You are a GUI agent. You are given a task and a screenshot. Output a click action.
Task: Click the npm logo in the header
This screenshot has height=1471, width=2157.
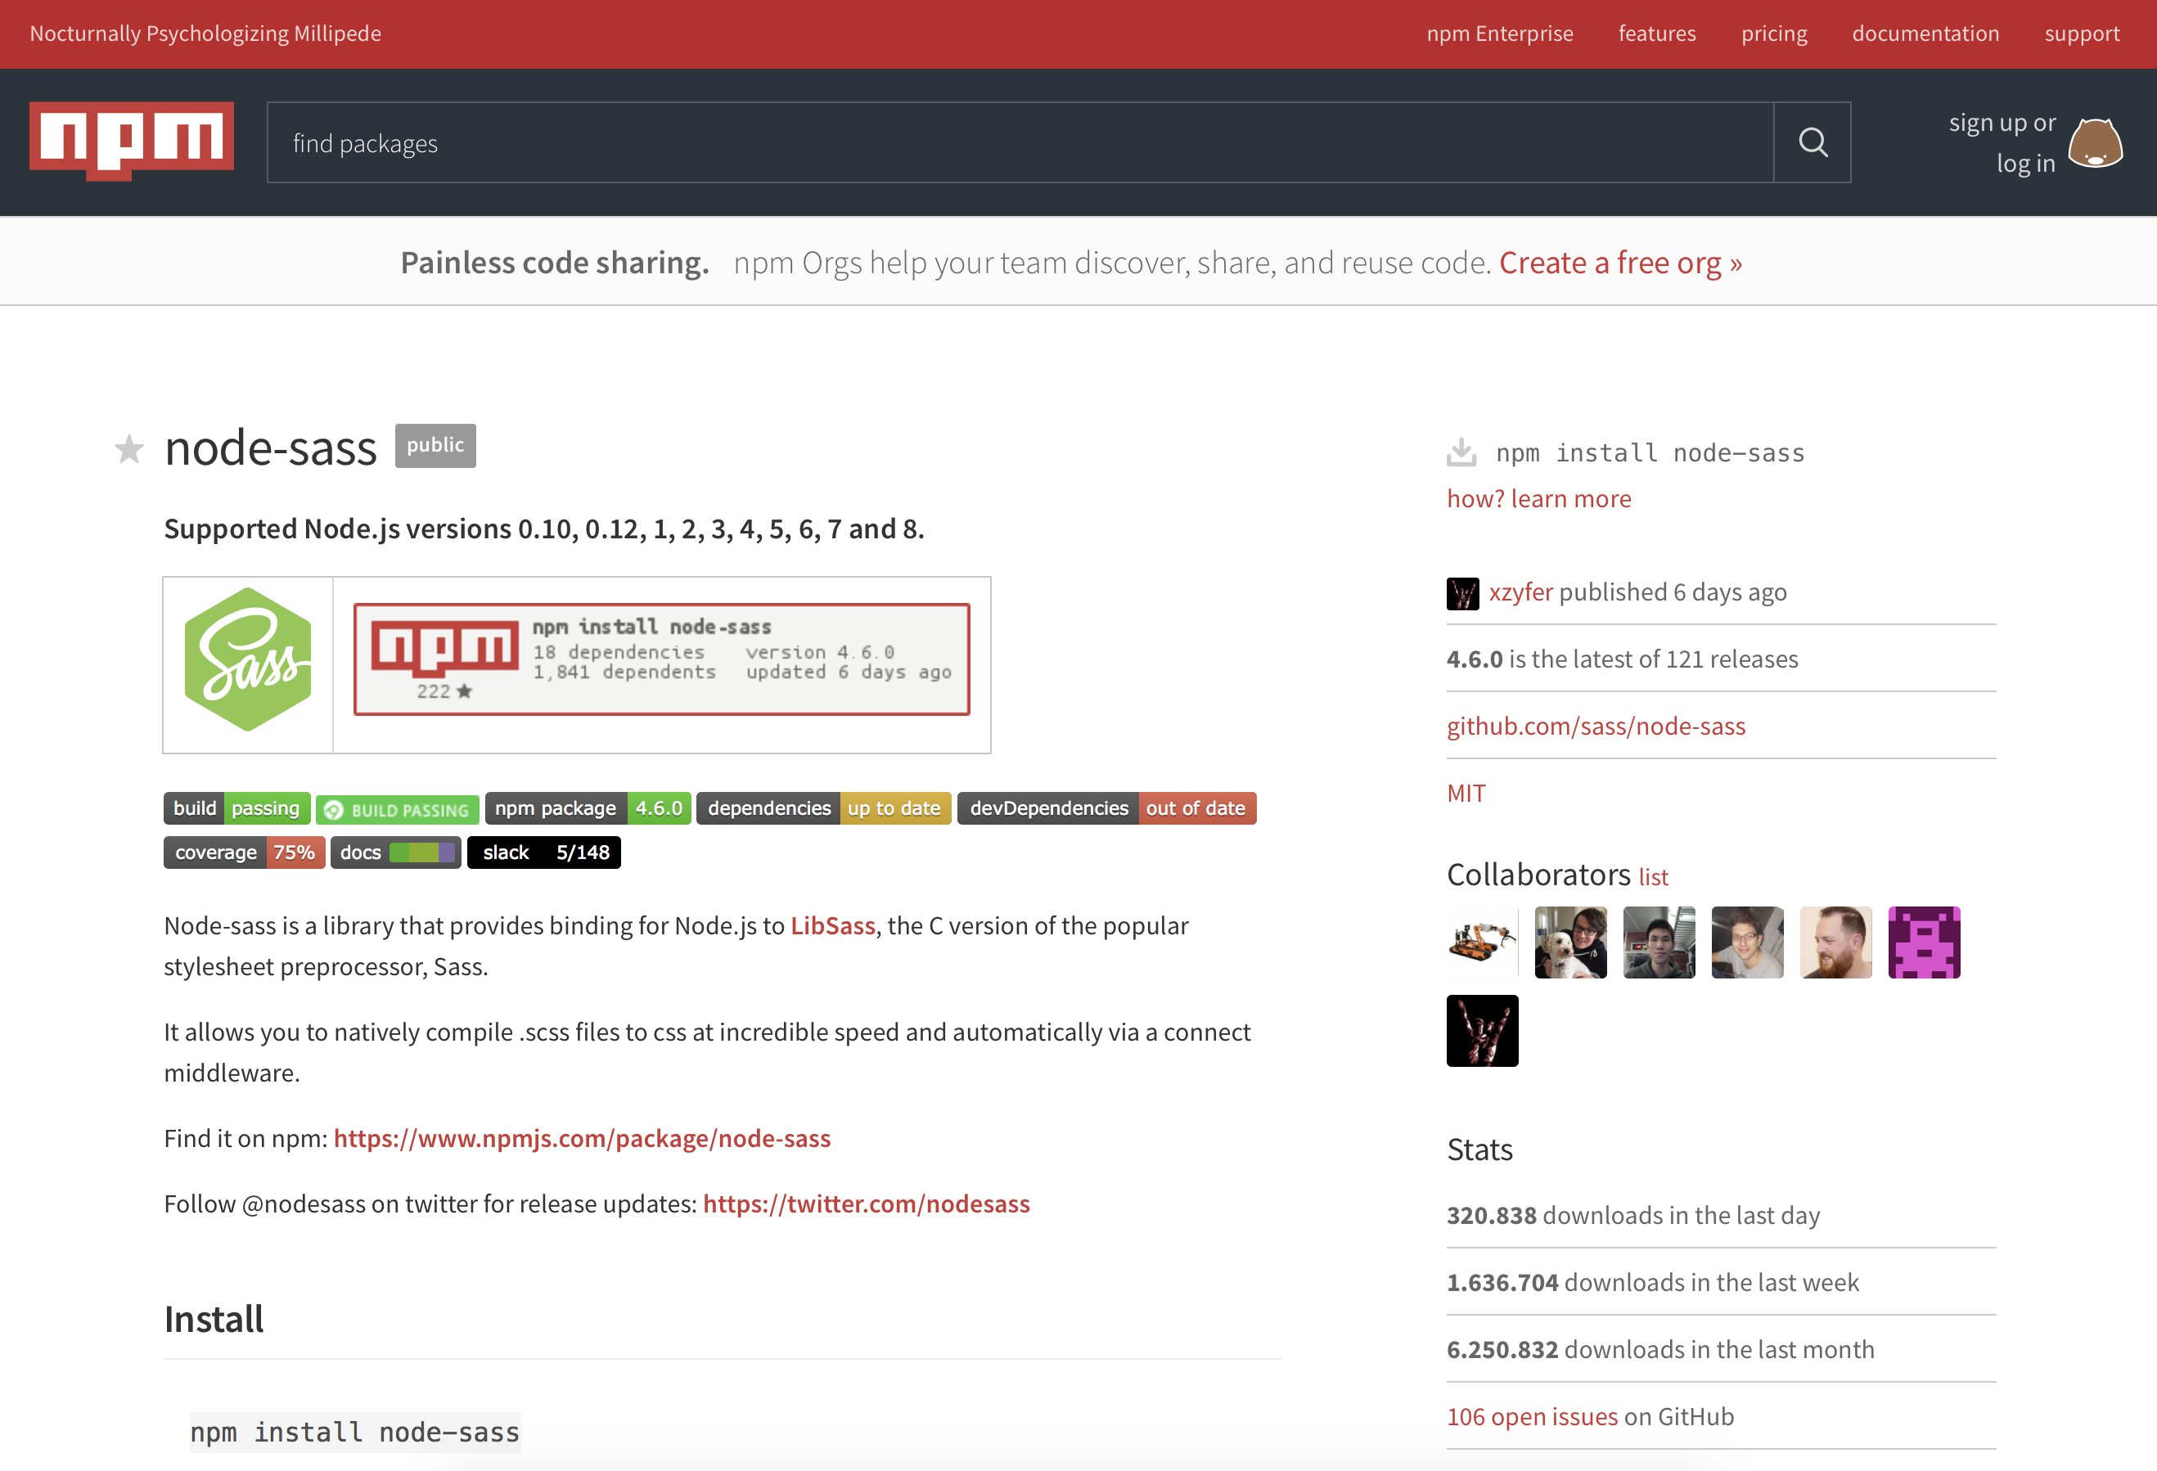(132, 140)
